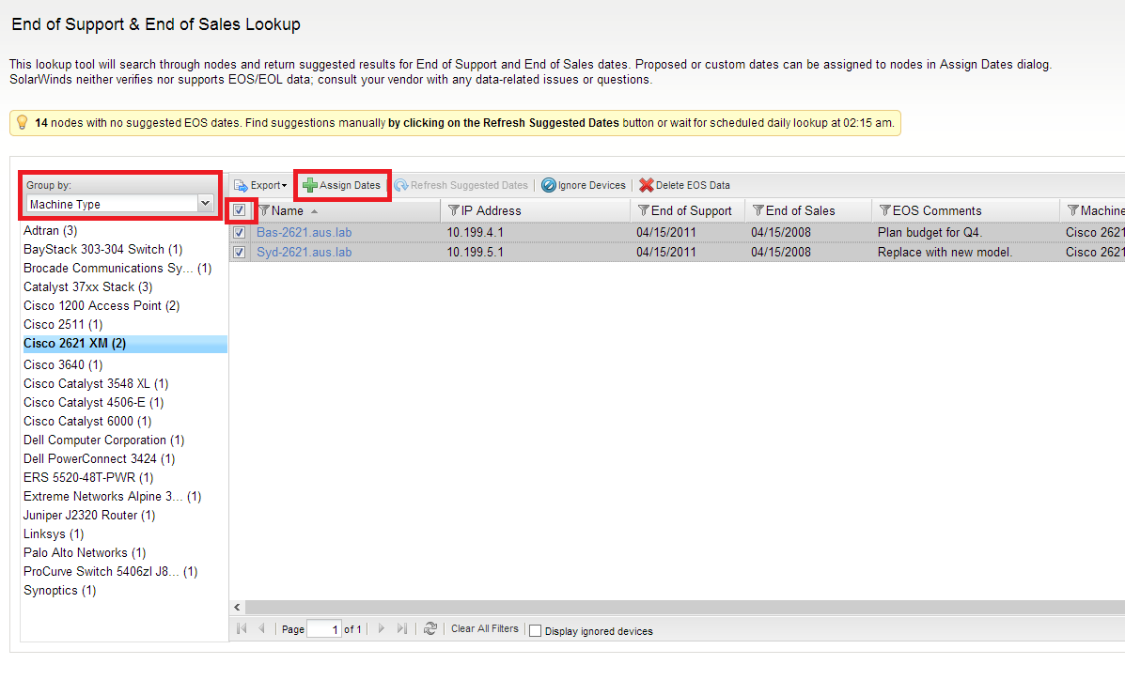Click the Export document icon
The image size is (1125, 680).
(241, 185)
